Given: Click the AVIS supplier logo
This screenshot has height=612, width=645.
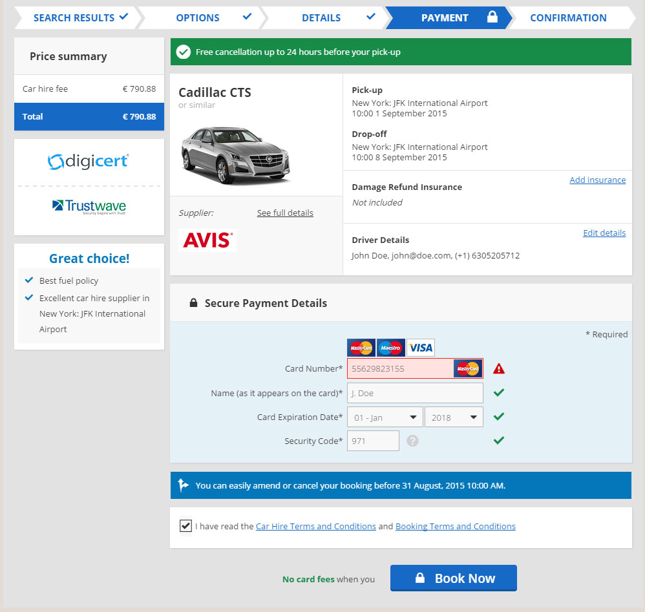Looking at the screenshot, I should coord(207,240).
